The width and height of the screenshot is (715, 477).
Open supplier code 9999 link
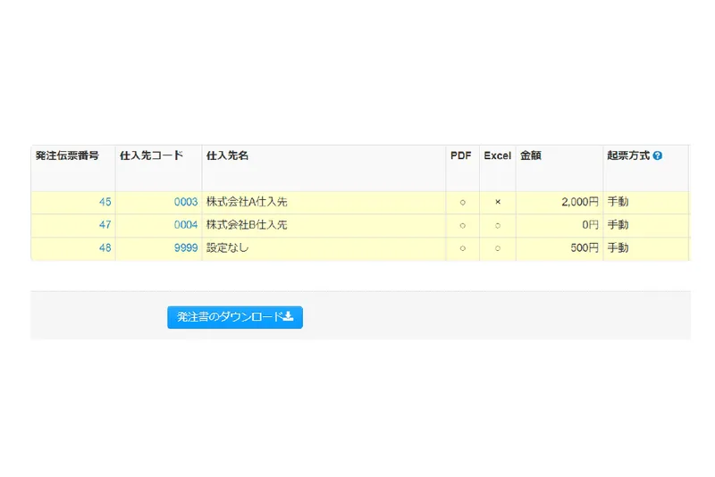186,247
